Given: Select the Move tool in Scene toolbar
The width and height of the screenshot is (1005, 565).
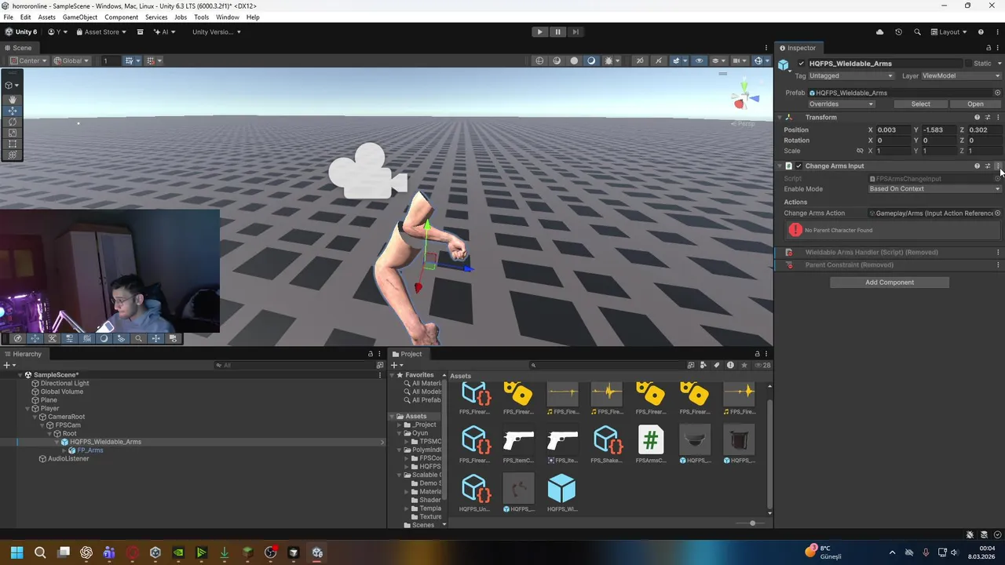Looking at the screenshot, I should pyautogui.click(x=12, y=111).
